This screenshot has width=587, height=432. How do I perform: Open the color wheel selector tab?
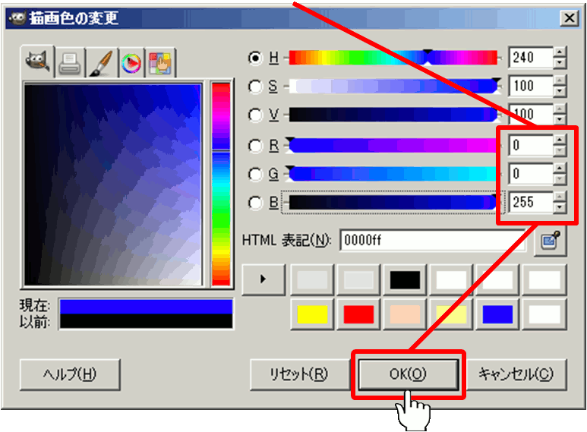coord(131,63)
